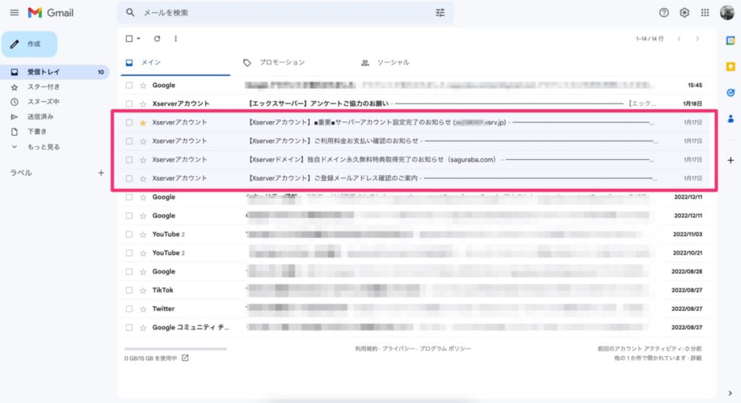
Task: Click the Gmail logo
Action: coord(51,13)
